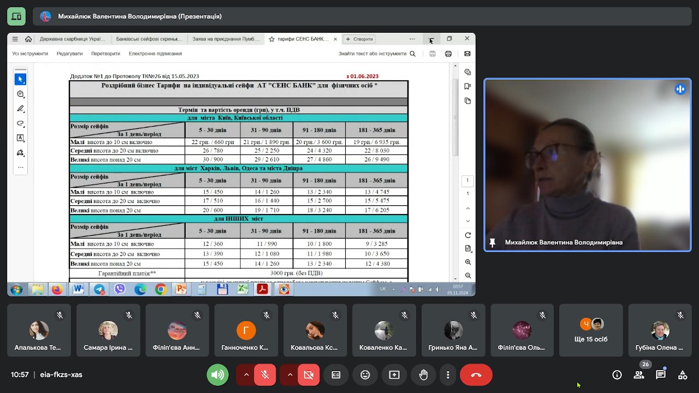Image resolution: width=699 pixels, height=393 pixels.
Task: Switch to tab Банківські сейфові скриньк...
Action: [149, 39]
